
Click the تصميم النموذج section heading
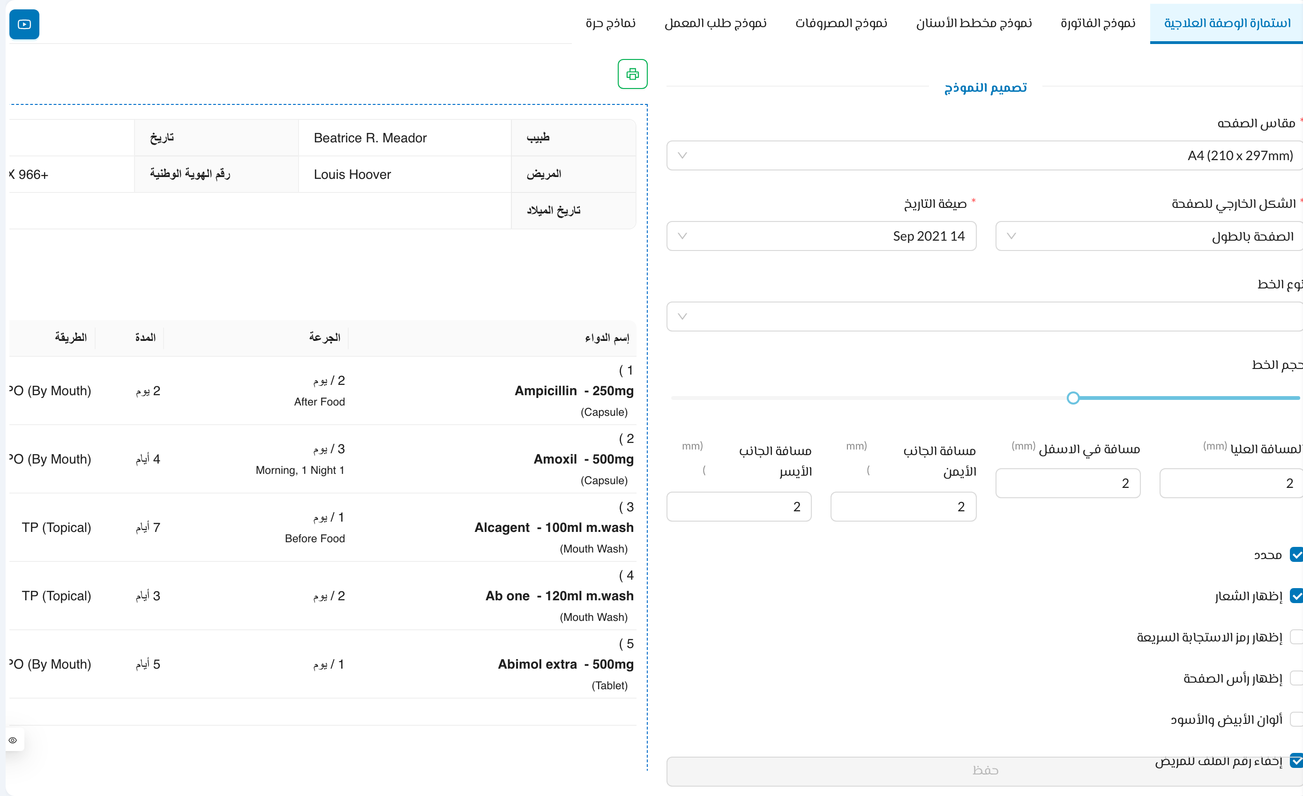click(985, 87)
